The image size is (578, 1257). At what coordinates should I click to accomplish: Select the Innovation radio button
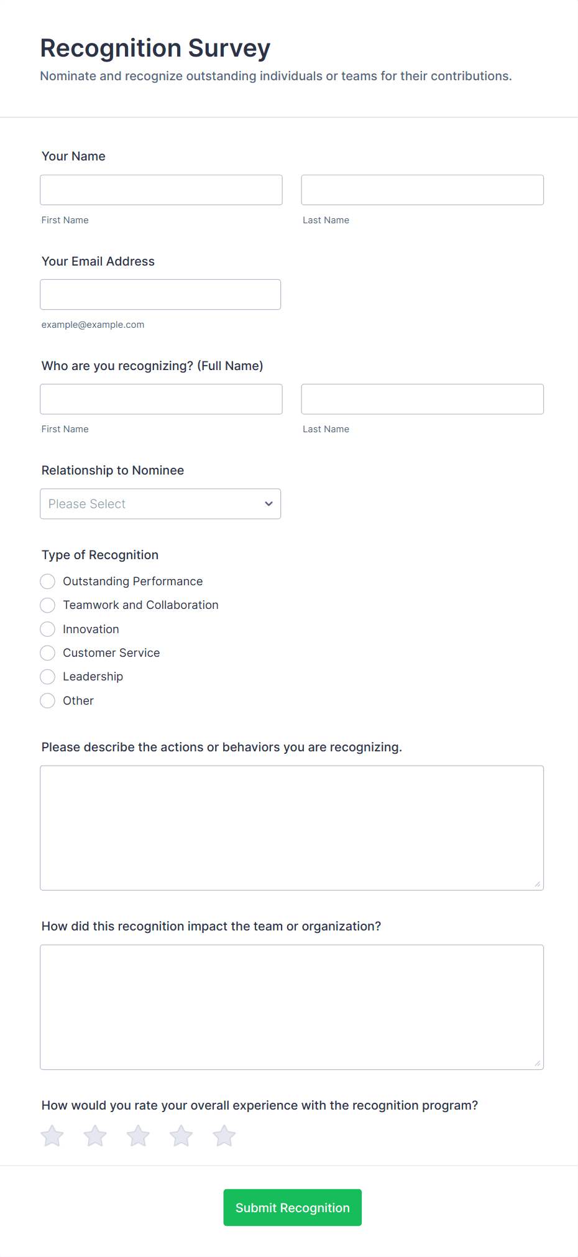click(47, 629)
